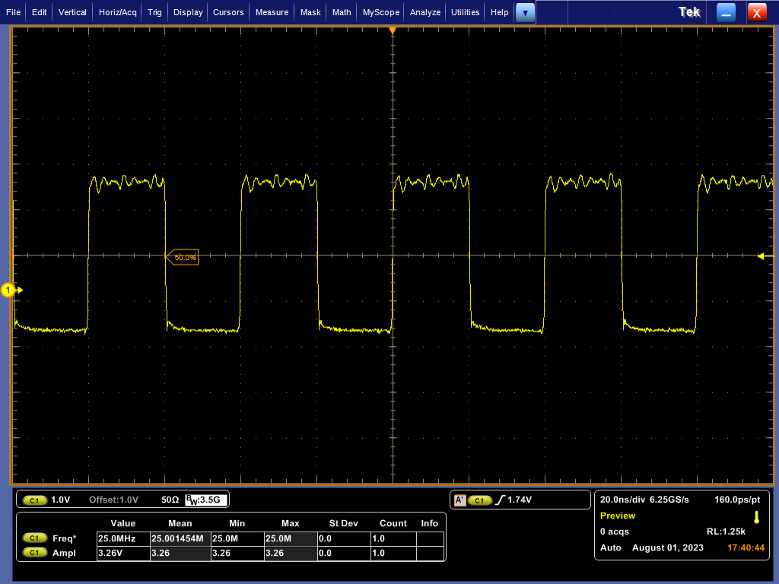Minimize the oscilloscope application window

click(727, 12)
